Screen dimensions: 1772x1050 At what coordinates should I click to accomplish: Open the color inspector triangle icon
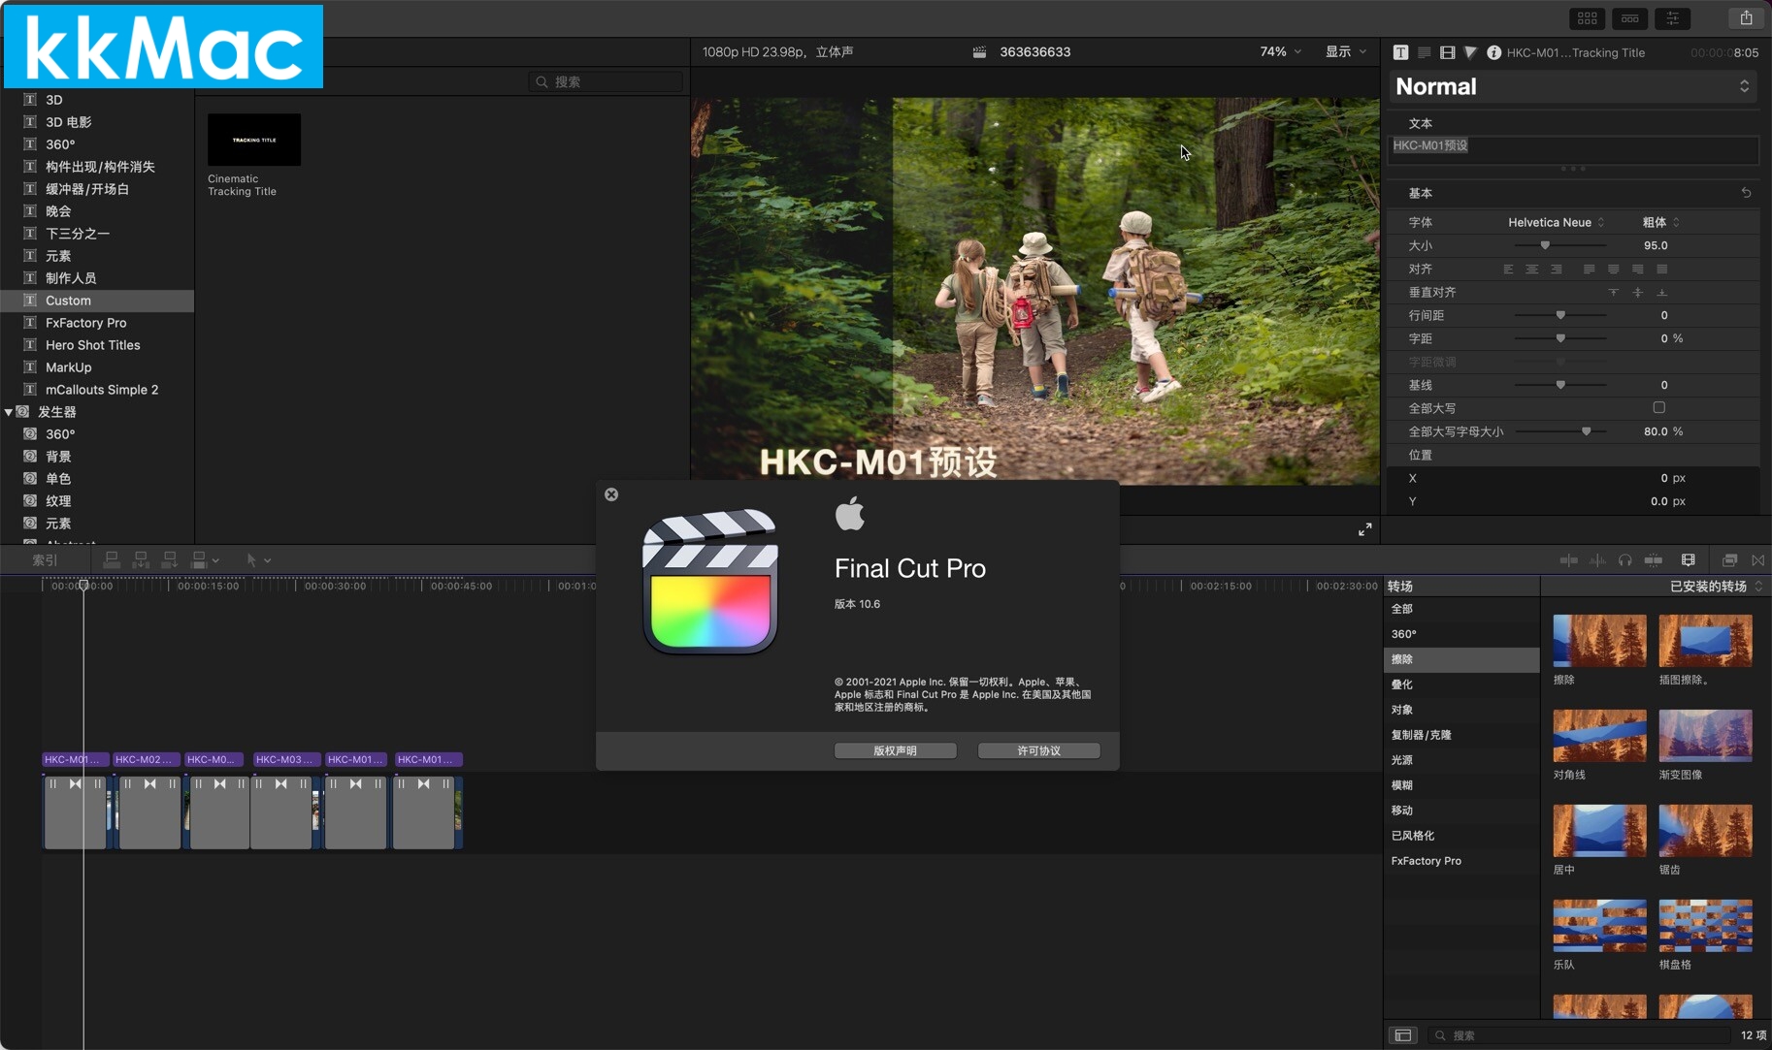tap(1470, 52)
